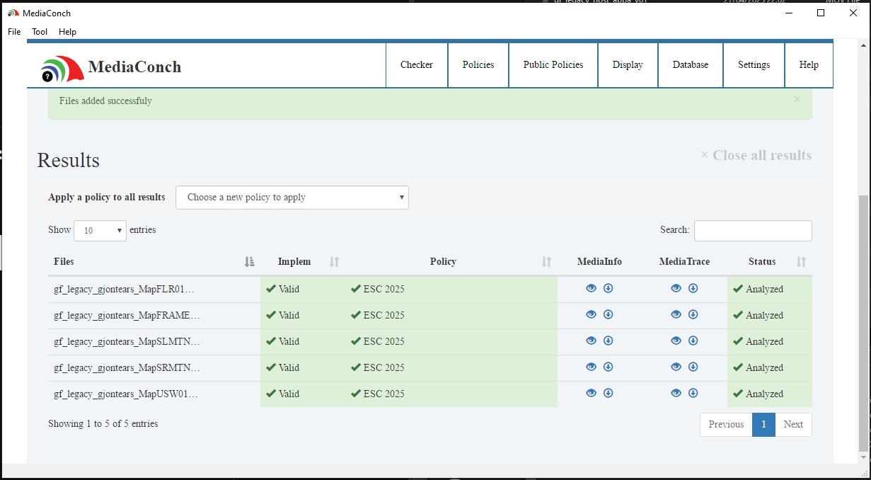Download MediaInfo report for MapUSW01 file
This screenshot has height=480, width=871.
608,393
